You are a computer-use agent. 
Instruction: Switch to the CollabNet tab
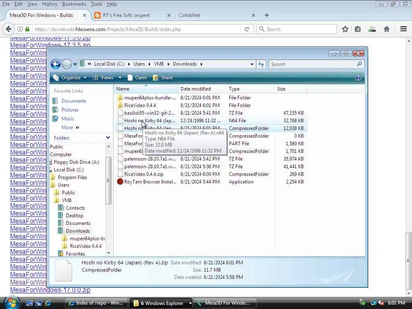click(216, 15)
